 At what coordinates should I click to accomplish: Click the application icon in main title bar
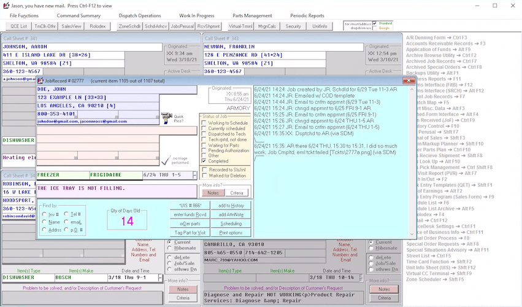(x=6, y=6)
